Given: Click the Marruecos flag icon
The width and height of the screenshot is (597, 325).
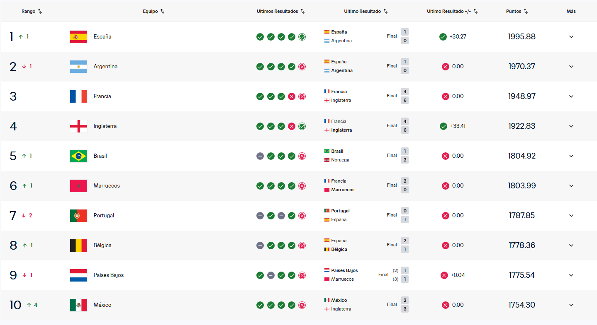Looking at the screenshot, I should 78,186.
